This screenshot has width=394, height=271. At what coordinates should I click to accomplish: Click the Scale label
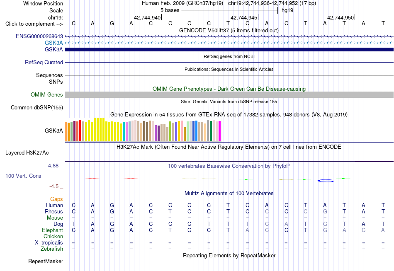pyautogui.click(x=56, y=10)
